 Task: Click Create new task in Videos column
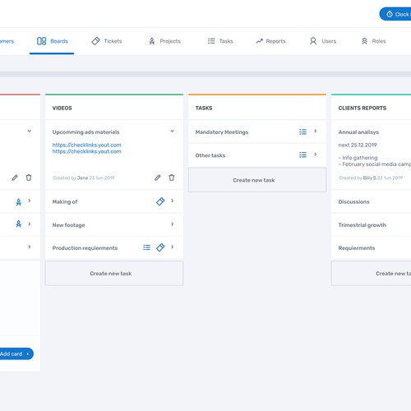tap(114, 274)
